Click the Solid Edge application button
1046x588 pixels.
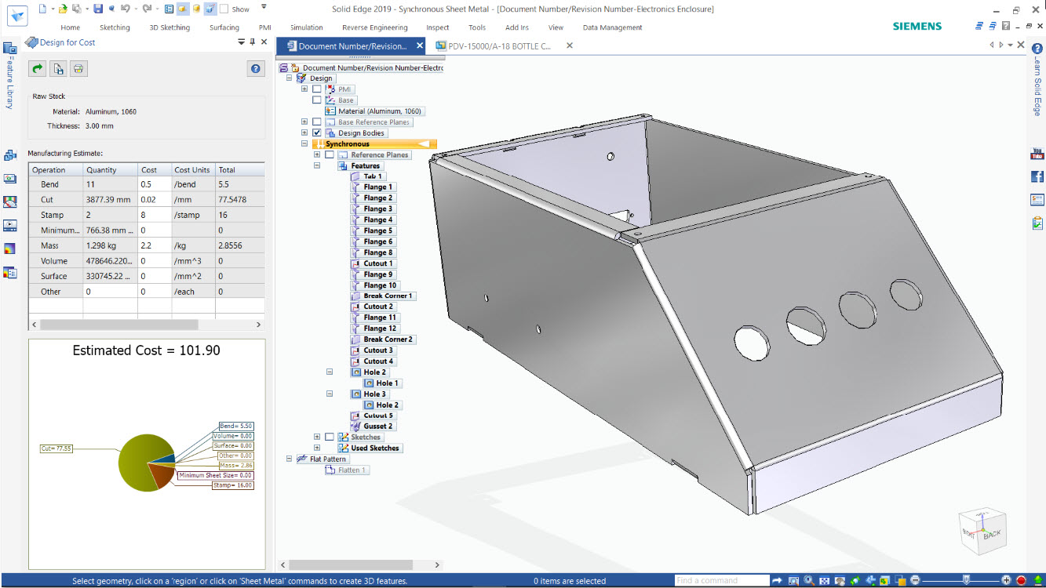[x=17, y=16]
